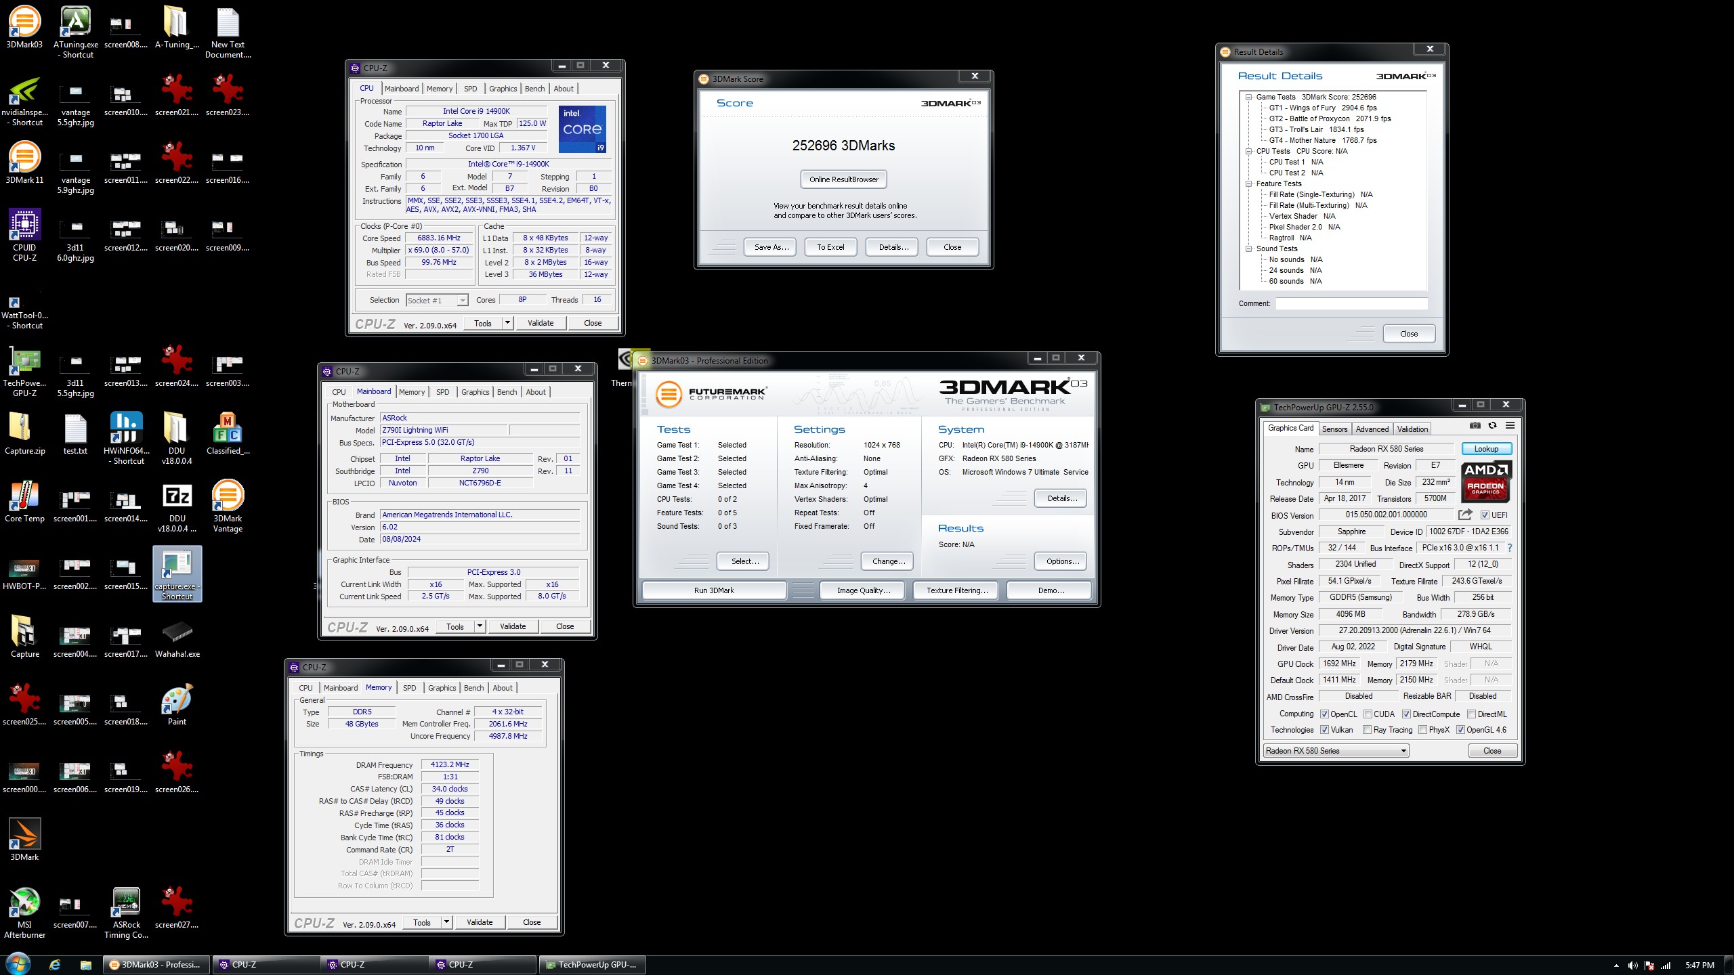The height and width of the screenshot is (975, 1734).
Task: Select the capture.exe Shortcut icon
Action: click(x=177, y=573)
